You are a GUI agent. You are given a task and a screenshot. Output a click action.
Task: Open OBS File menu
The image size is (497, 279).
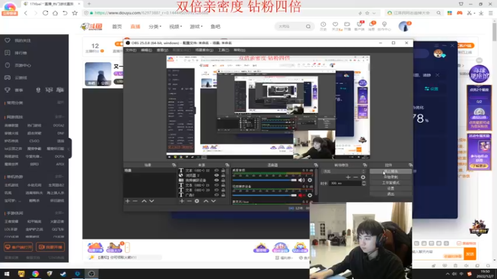tap(130, 50)
